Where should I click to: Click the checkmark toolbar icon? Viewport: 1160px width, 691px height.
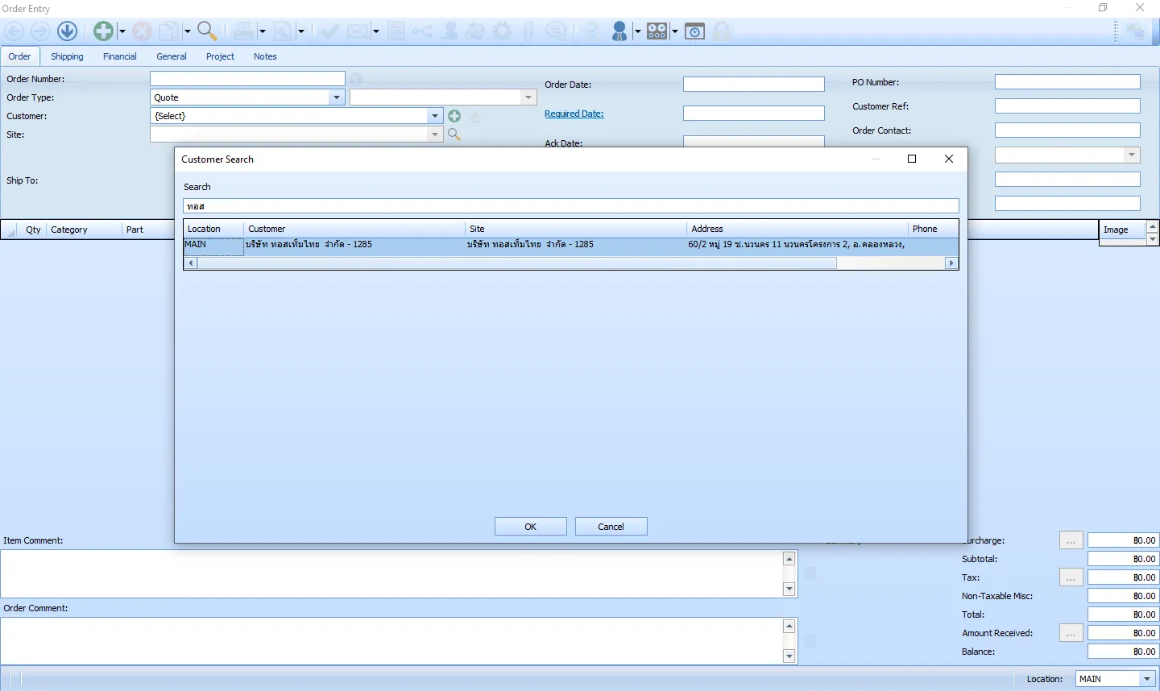point(329,31)
